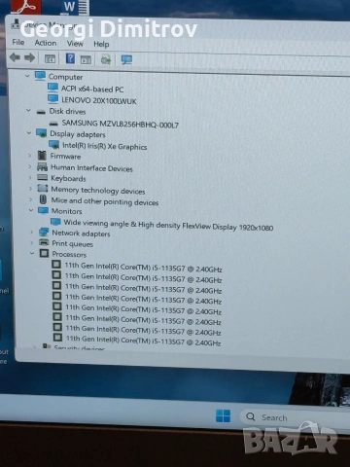Click the Display adapters category icon
350x467 pixels.
click(x=42, y=133)
